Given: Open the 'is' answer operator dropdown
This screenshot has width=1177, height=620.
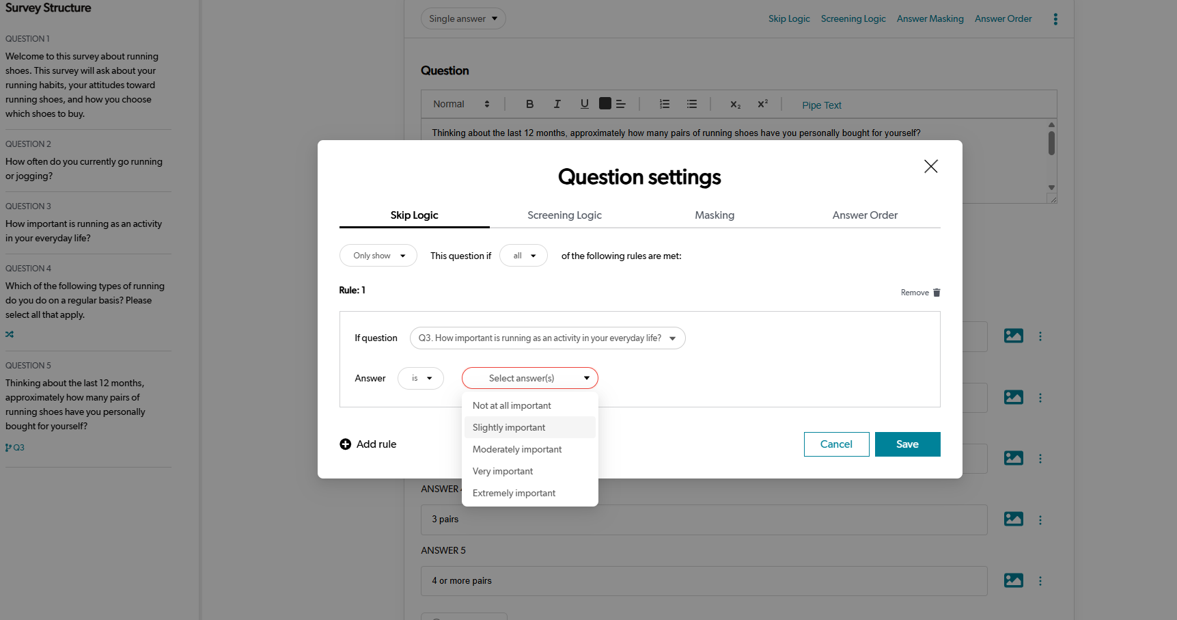Looking at the screenshot, I should 421,378.
